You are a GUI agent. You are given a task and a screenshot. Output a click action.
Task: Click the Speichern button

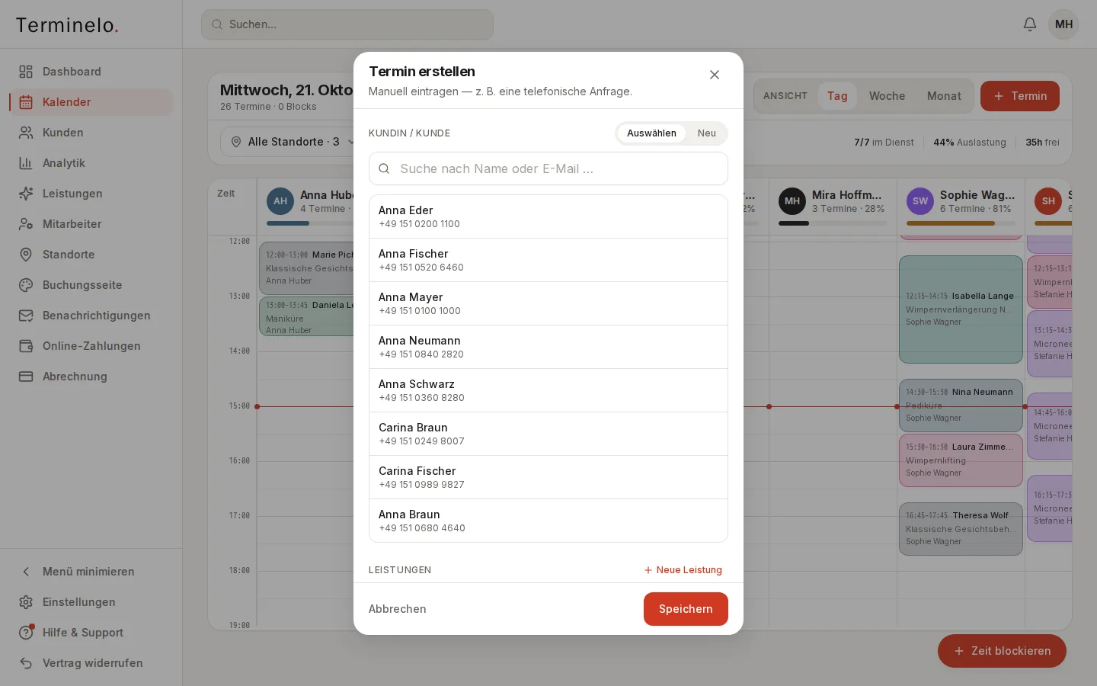pyautogui.click(x=686, y=609)
